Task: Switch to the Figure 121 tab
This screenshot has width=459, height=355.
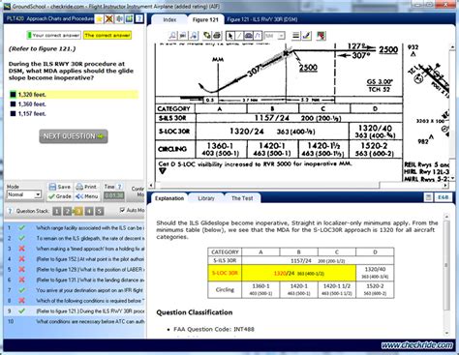Action: (x=205, y=19)
